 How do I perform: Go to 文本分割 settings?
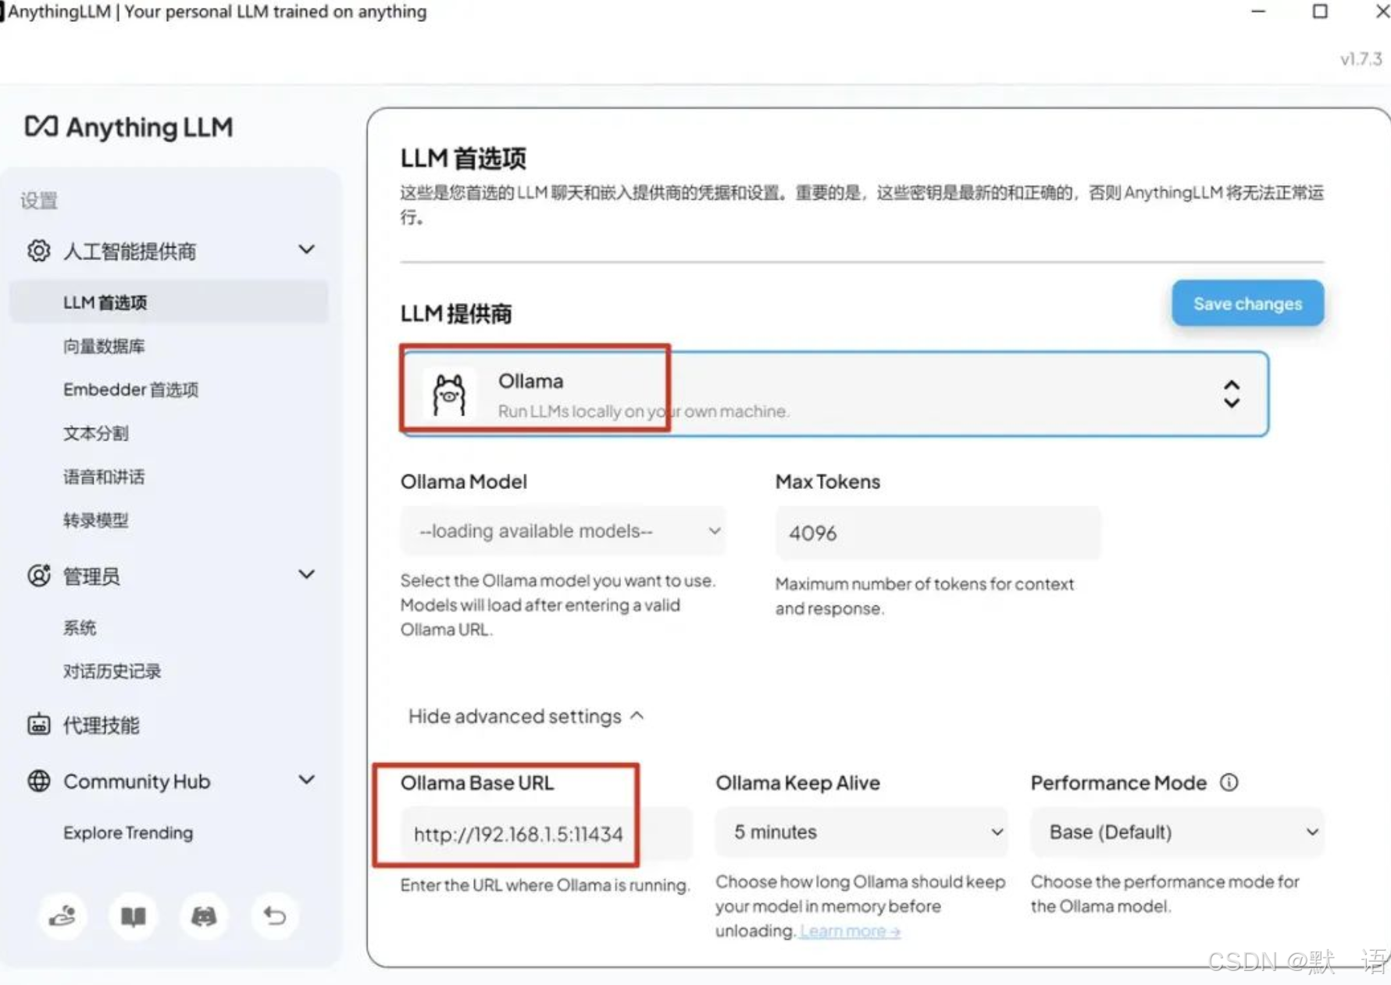pyautogui.click(x=95, y=434)
